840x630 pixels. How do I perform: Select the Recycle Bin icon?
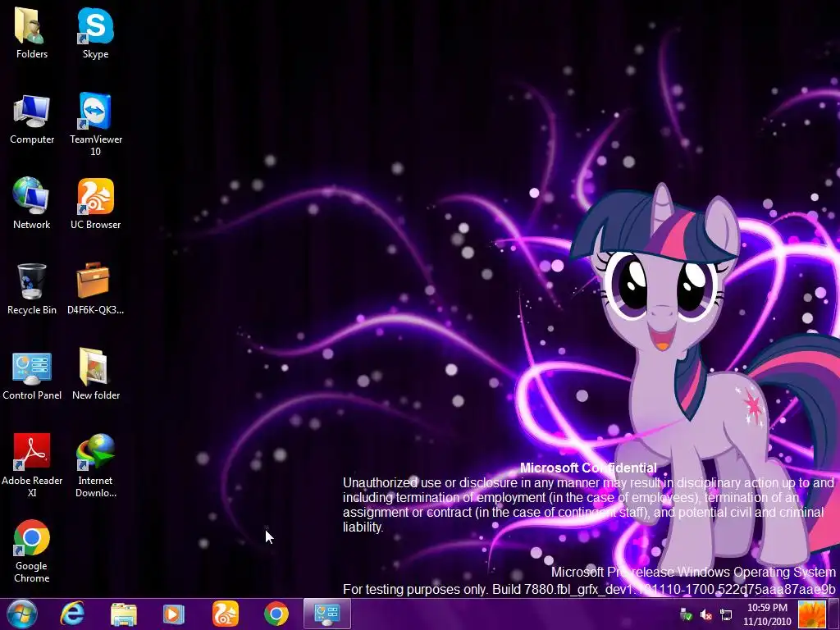(32, 289)
